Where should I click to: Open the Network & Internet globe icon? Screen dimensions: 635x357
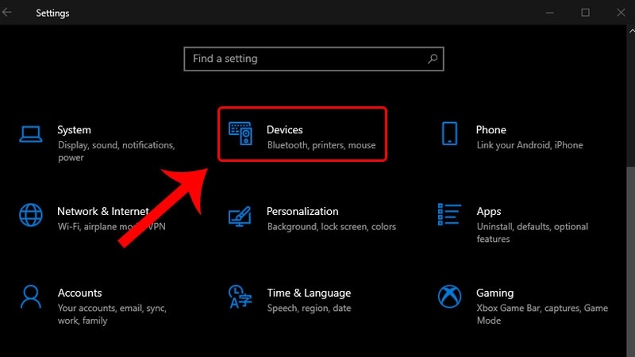(31, 215)
